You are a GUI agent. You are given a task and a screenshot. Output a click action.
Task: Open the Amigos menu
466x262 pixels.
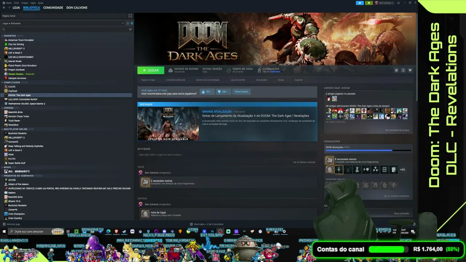(x=25, y=3)
